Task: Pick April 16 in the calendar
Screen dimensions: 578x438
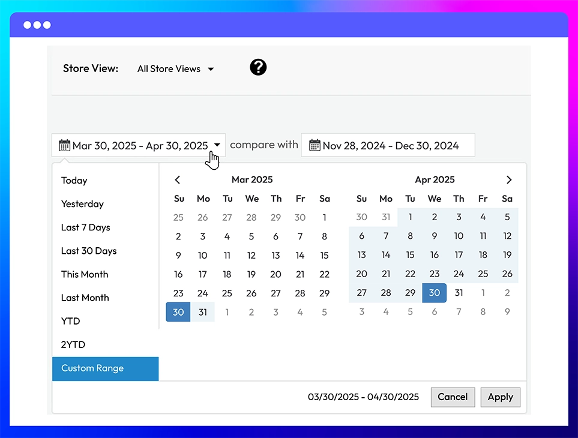Action: tap(434, 255)
